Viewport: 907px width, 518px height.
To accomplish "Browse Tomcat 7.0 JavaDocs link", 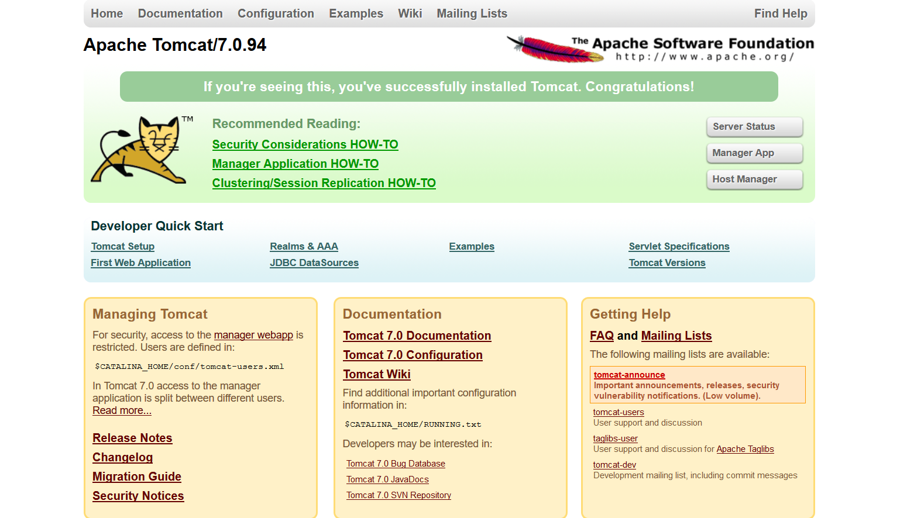I will coord(387,479).
